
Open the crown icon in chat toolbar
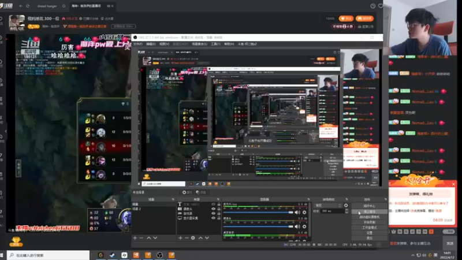click(394, 232)
